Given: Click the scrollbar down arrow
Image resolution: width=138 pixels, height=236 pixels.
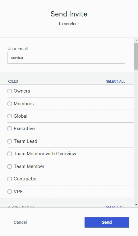Looking at the screenshot, I should pos(136,205).
